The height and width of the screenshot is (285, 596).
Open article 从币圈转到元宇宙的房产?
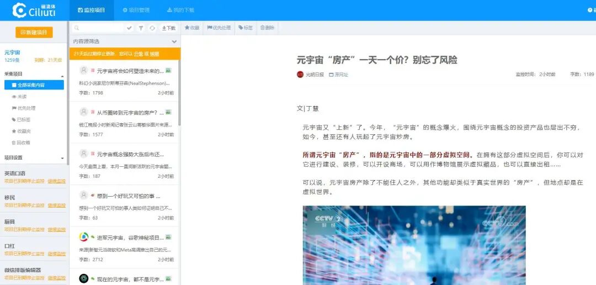point(130,112)
